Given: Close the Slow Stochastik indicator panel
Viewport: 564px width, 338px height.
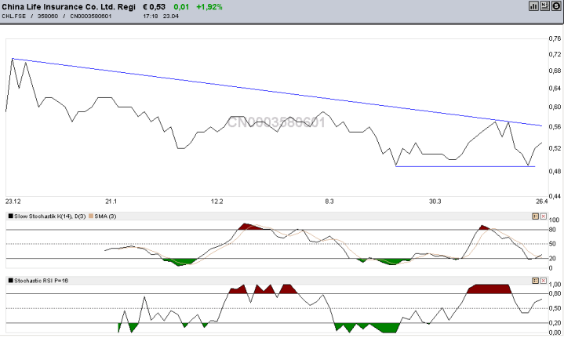Looking at the screenshot, I should pyautogui.click(x=543, y=216).
